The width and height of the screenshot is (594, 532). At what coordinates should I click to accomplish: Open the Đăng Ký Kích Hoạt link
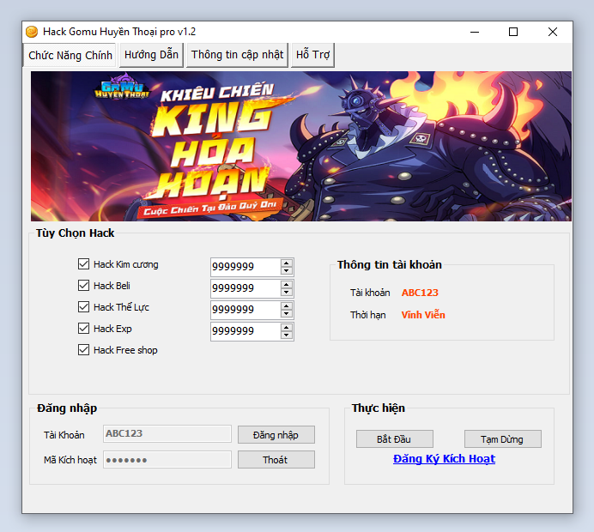point(444,459)
